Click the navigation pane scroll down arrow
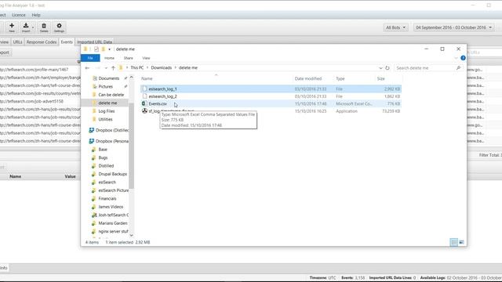Viewport: 502px width, 282px height. [x=131, y=235]
